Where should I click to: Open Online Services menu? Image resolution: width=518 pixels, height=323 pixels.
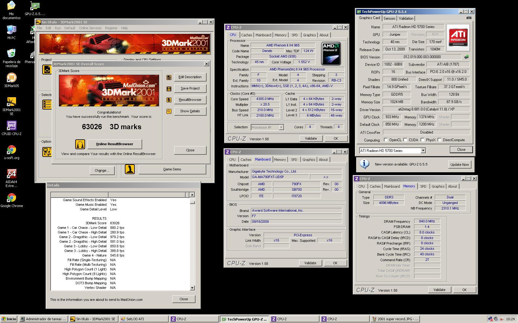90,28
